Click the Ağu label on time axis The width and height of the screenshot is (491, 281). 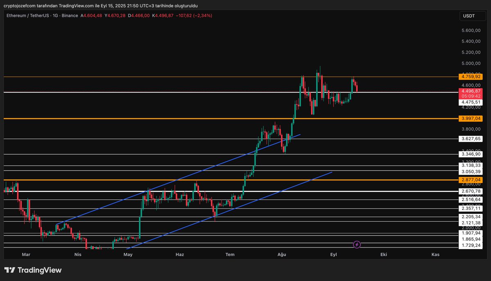(x=282, y=254)
